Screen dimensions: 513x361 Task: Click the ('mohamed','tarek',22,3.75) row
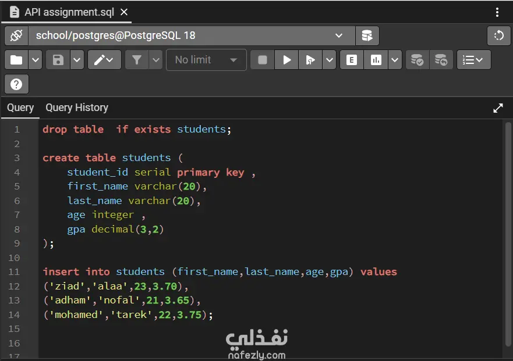click(128, 315)
